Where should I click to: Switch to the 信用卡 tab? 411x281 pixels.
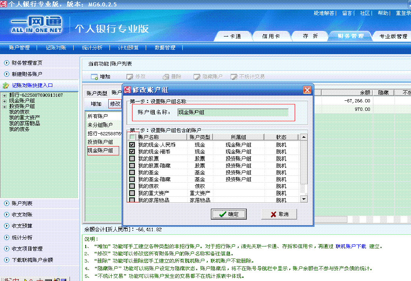click(x=271, y=36)
